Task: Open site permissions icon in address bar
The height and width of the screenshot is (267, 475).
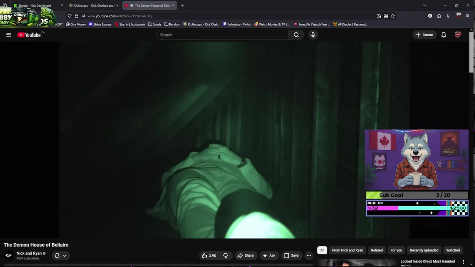Action: point(83,16)
